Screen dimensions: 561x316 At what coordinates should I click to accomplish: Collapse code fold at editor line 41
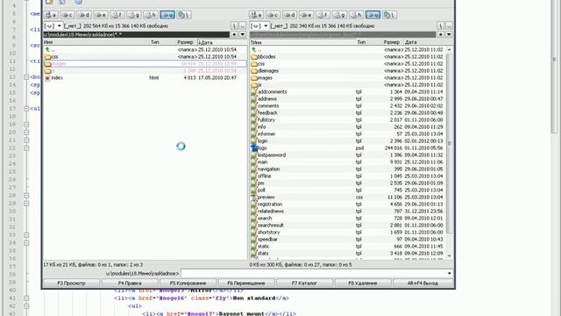pos(26,298)
